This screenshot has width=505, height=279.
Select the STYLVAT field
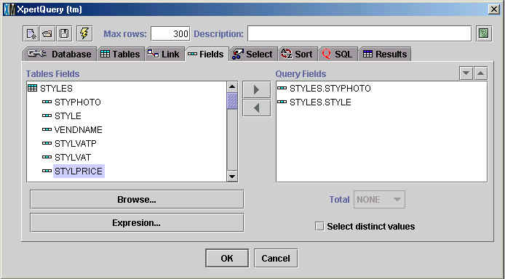tap(73, 157)
